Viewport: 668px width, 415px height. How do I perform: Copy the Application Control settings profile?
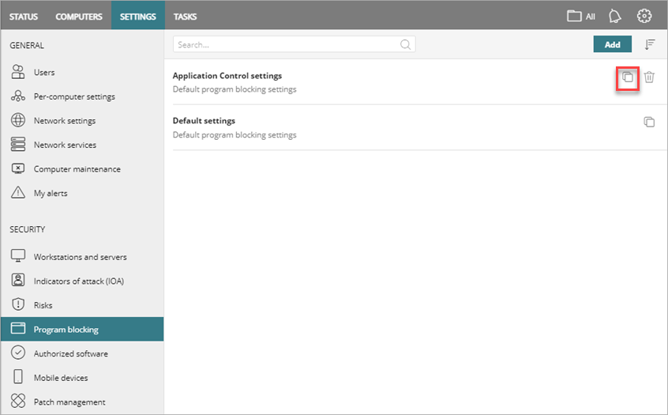point(627,77)
